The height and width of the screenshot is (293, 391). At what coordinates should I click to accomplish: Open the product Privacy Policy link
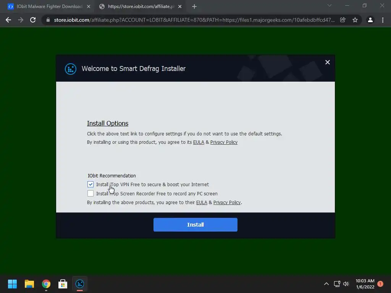pyautogui.click(x=224, y=142)
